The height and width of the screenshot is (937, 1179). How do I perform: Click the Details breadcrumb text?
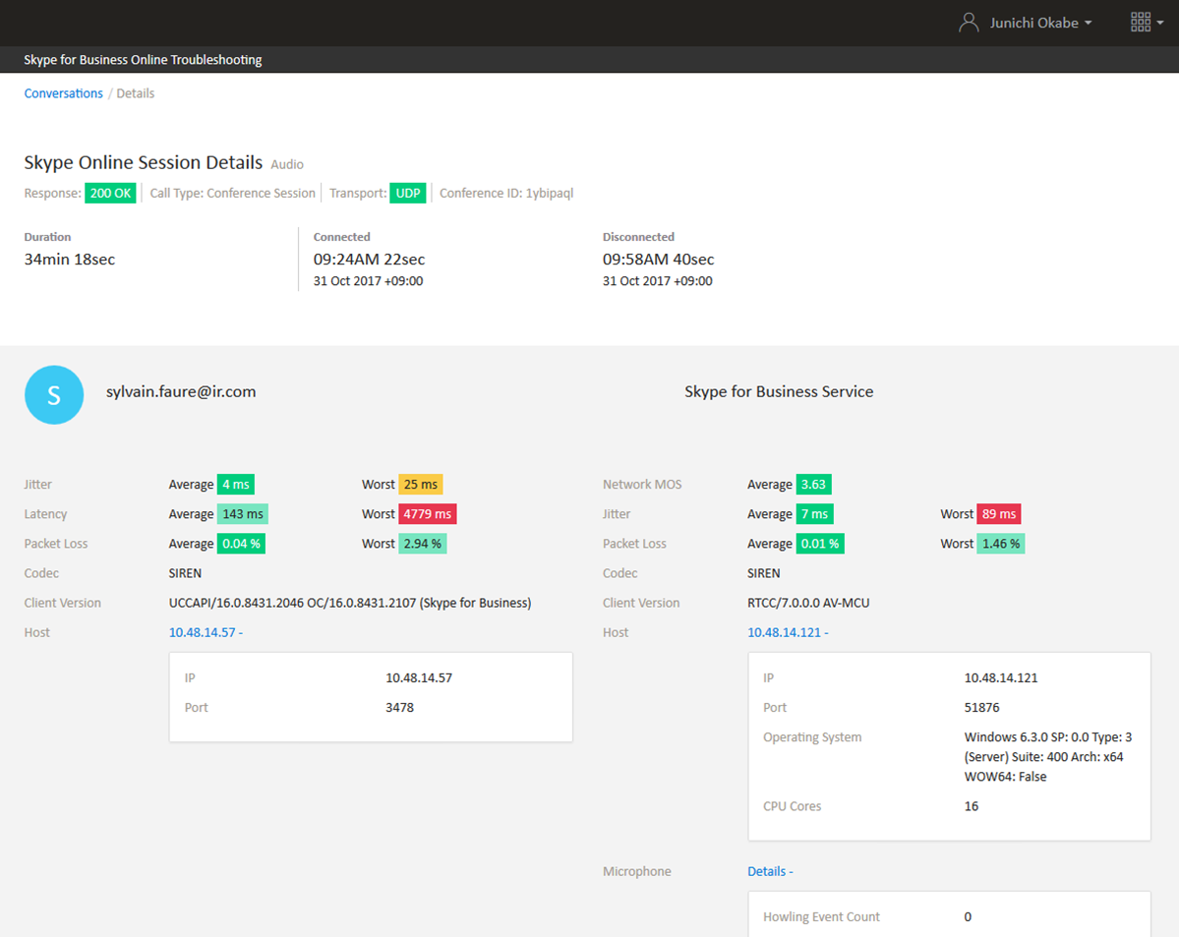pyautogui.click(x=136, y=93)
